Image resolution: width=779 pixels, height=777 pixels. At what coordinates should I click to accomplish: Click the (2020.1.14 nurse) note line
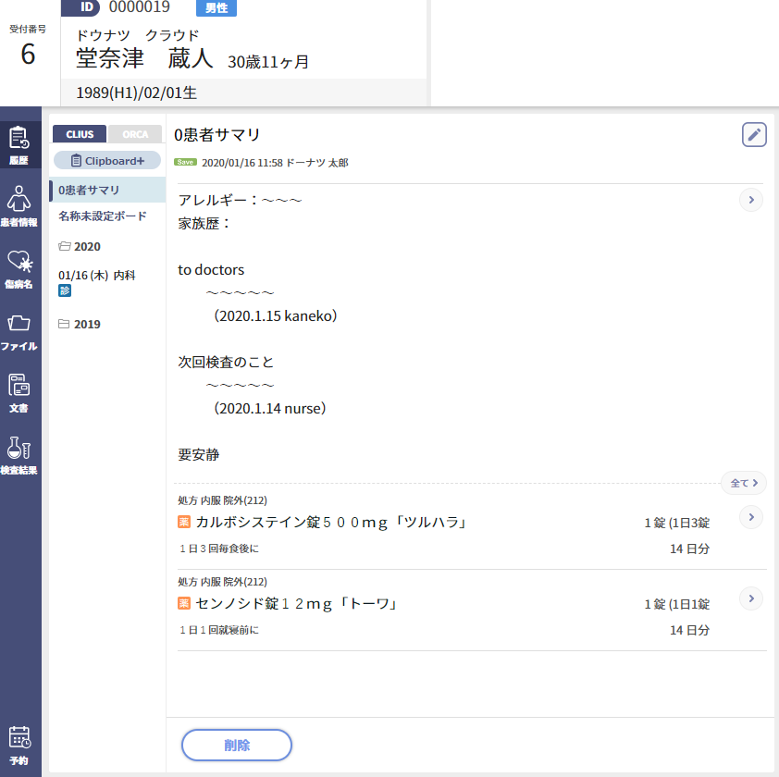270,408
